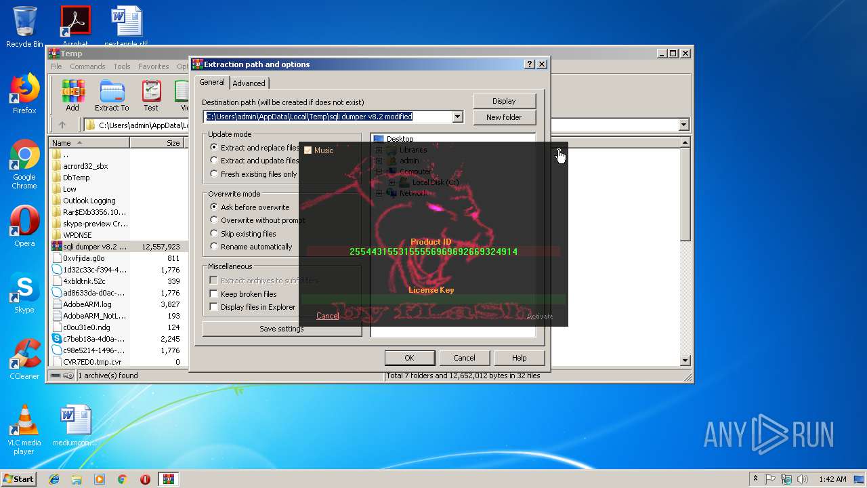
Task: Click the Test toolbar icon in WinRAR
Action: 151,96
